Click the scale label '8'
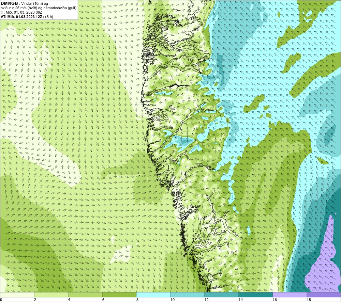 click(137, 300)
